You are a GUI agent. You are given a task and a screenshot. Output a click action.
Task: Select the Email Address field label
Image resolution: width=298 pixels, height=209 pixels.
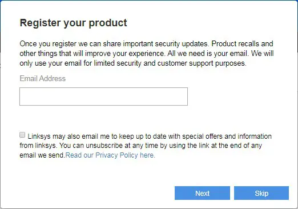43,78
